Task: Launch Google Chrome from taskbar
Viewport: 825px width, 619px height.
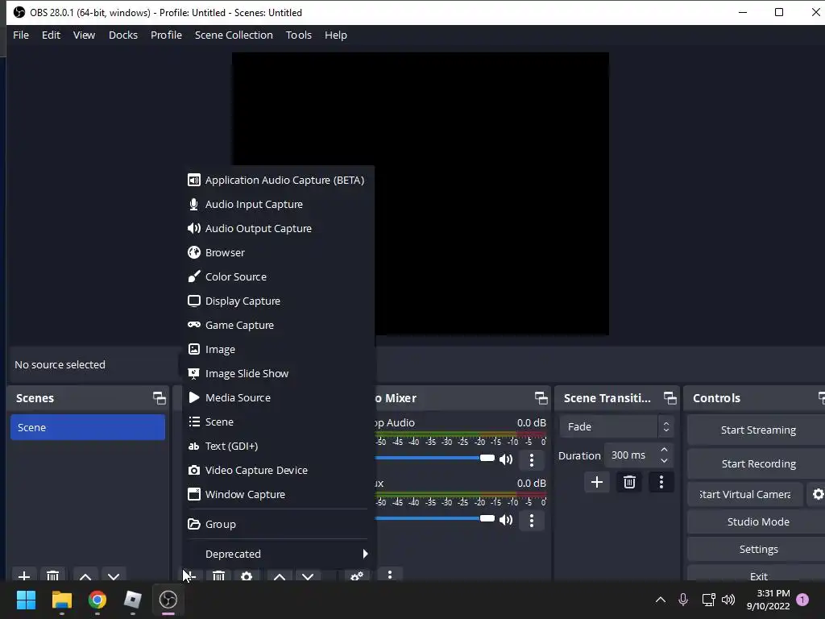Action: (x=97, y=600)
